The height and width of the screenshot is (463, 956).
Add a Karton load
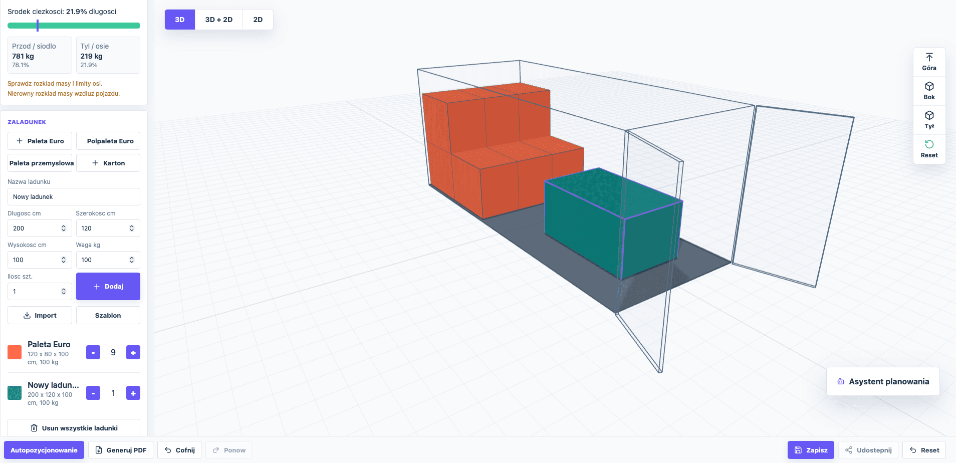click(108, 163)
